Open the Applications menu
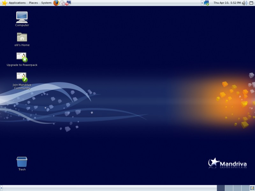This screenshot has height=191, width=255. coord(17,3)
